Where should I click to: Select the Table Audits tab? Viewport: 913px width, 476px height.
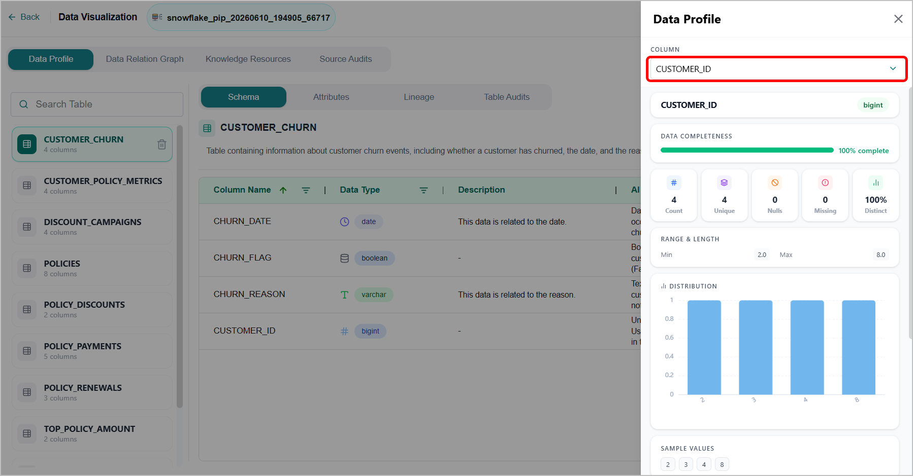(x=507, y=97)
